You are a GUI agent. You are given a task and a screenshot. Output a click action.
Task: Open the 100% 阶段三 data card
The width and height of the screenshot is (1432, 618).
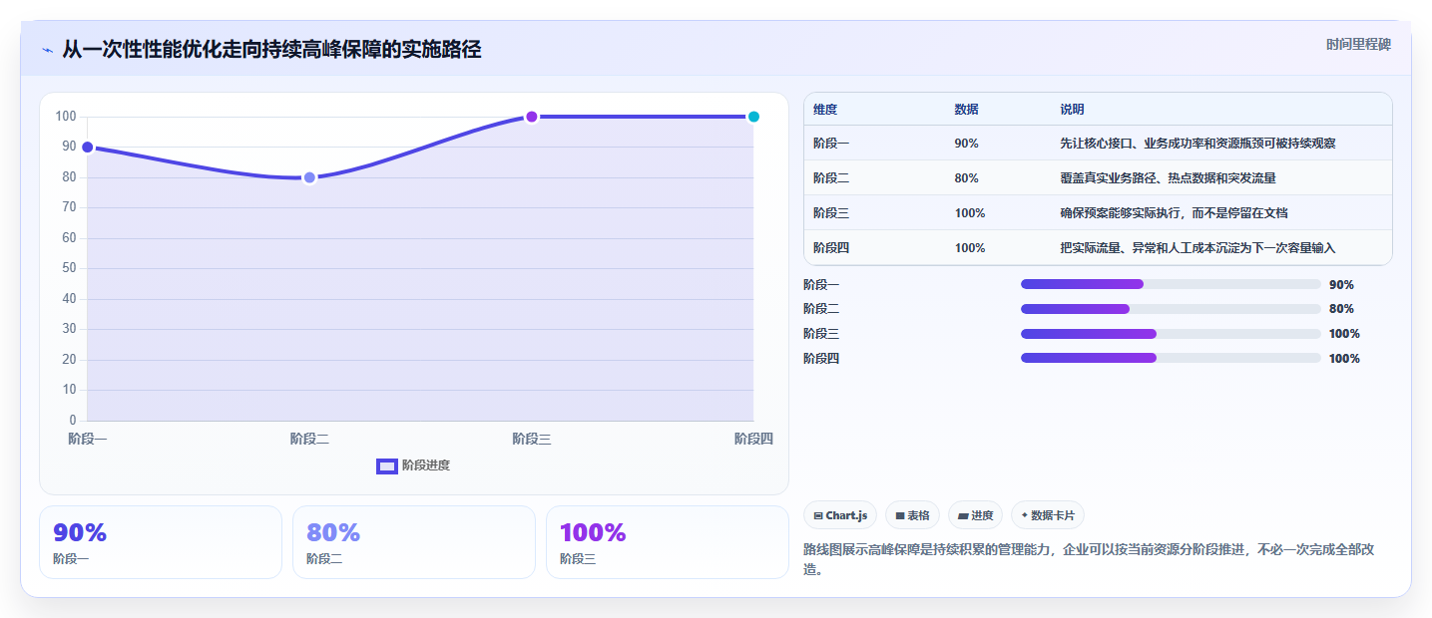668,542
